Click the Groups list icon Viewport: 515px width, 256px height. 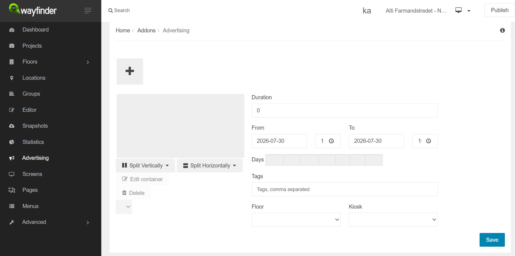[x=12, y=94]
